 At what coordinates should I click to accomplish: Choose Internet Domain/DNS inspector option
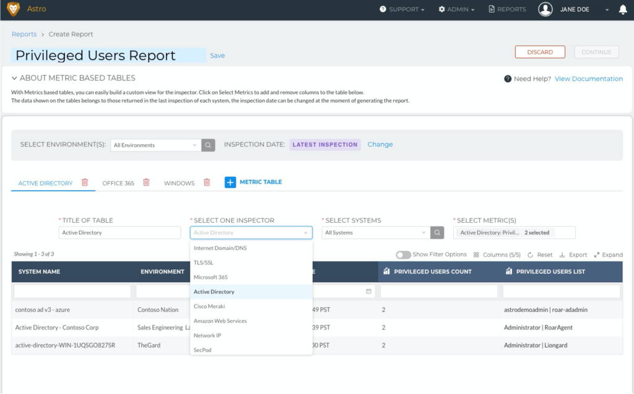tap(251, 248)
